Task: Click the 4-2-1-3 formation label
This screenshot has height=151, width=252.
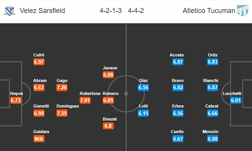Action: 110,11
